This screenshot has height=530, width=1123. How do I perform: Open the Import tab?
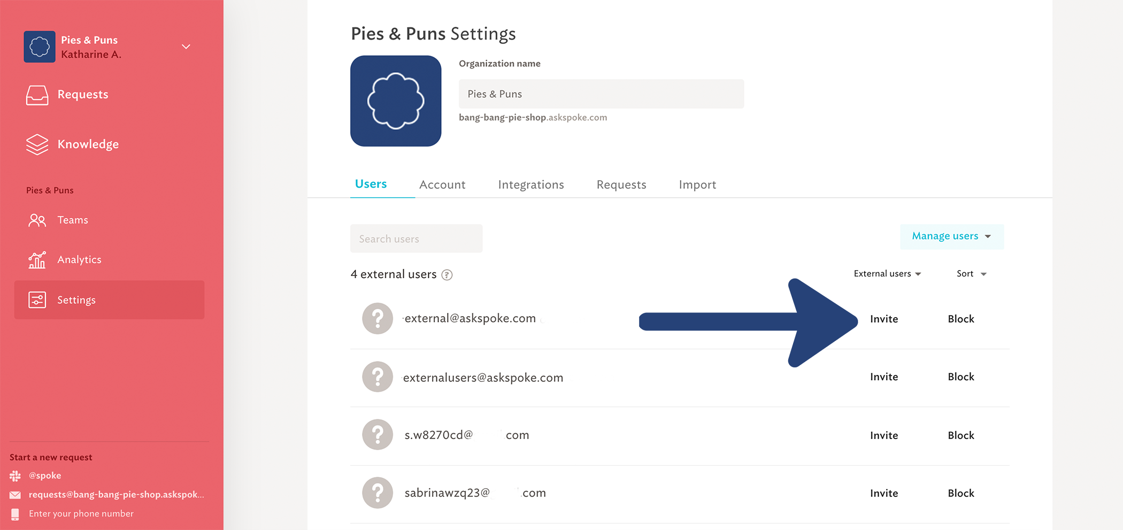coord(697,185)
